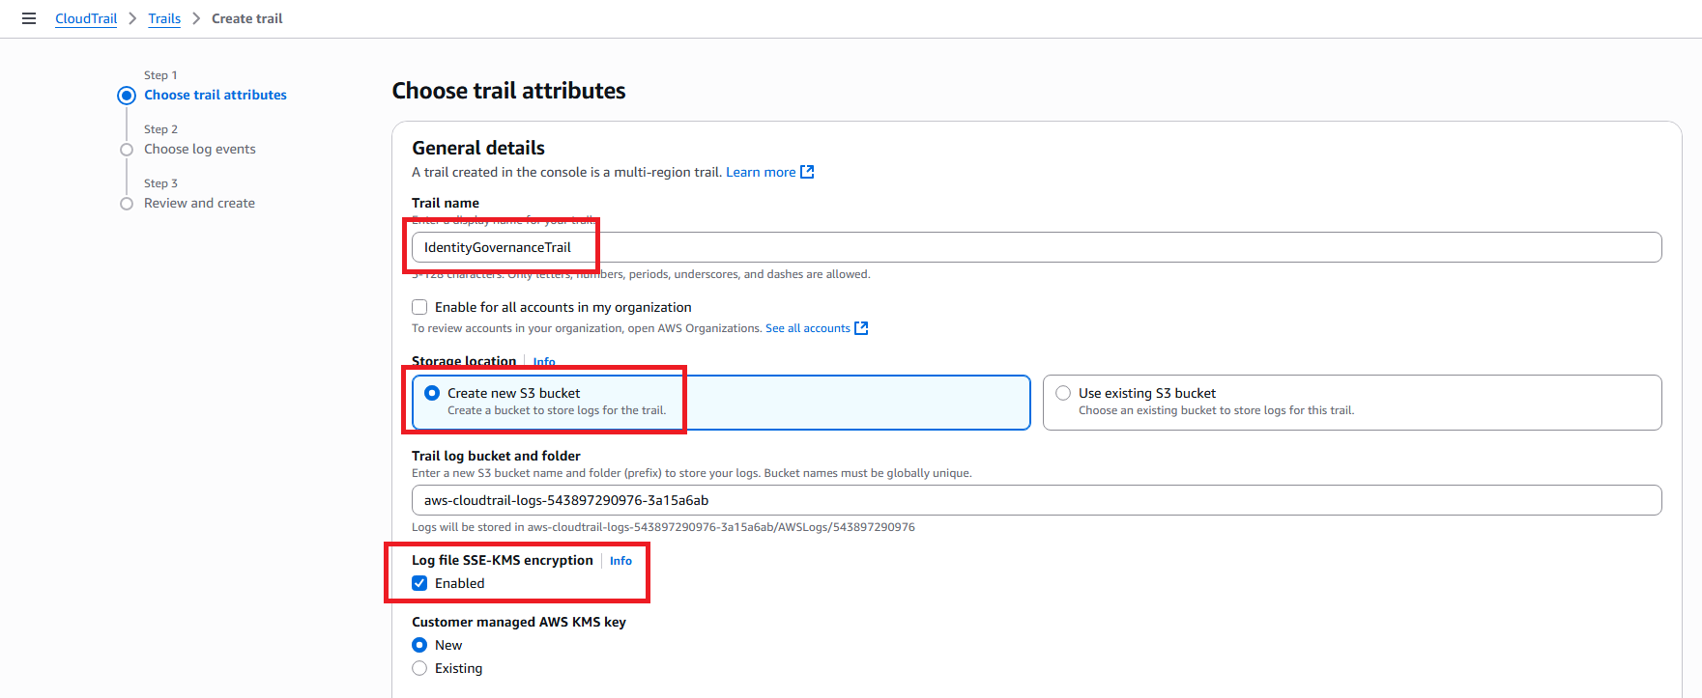1702x698 pixels.
Task: Click the Customer managed AWS KMS key label
Action: click(x=519, y=622)
